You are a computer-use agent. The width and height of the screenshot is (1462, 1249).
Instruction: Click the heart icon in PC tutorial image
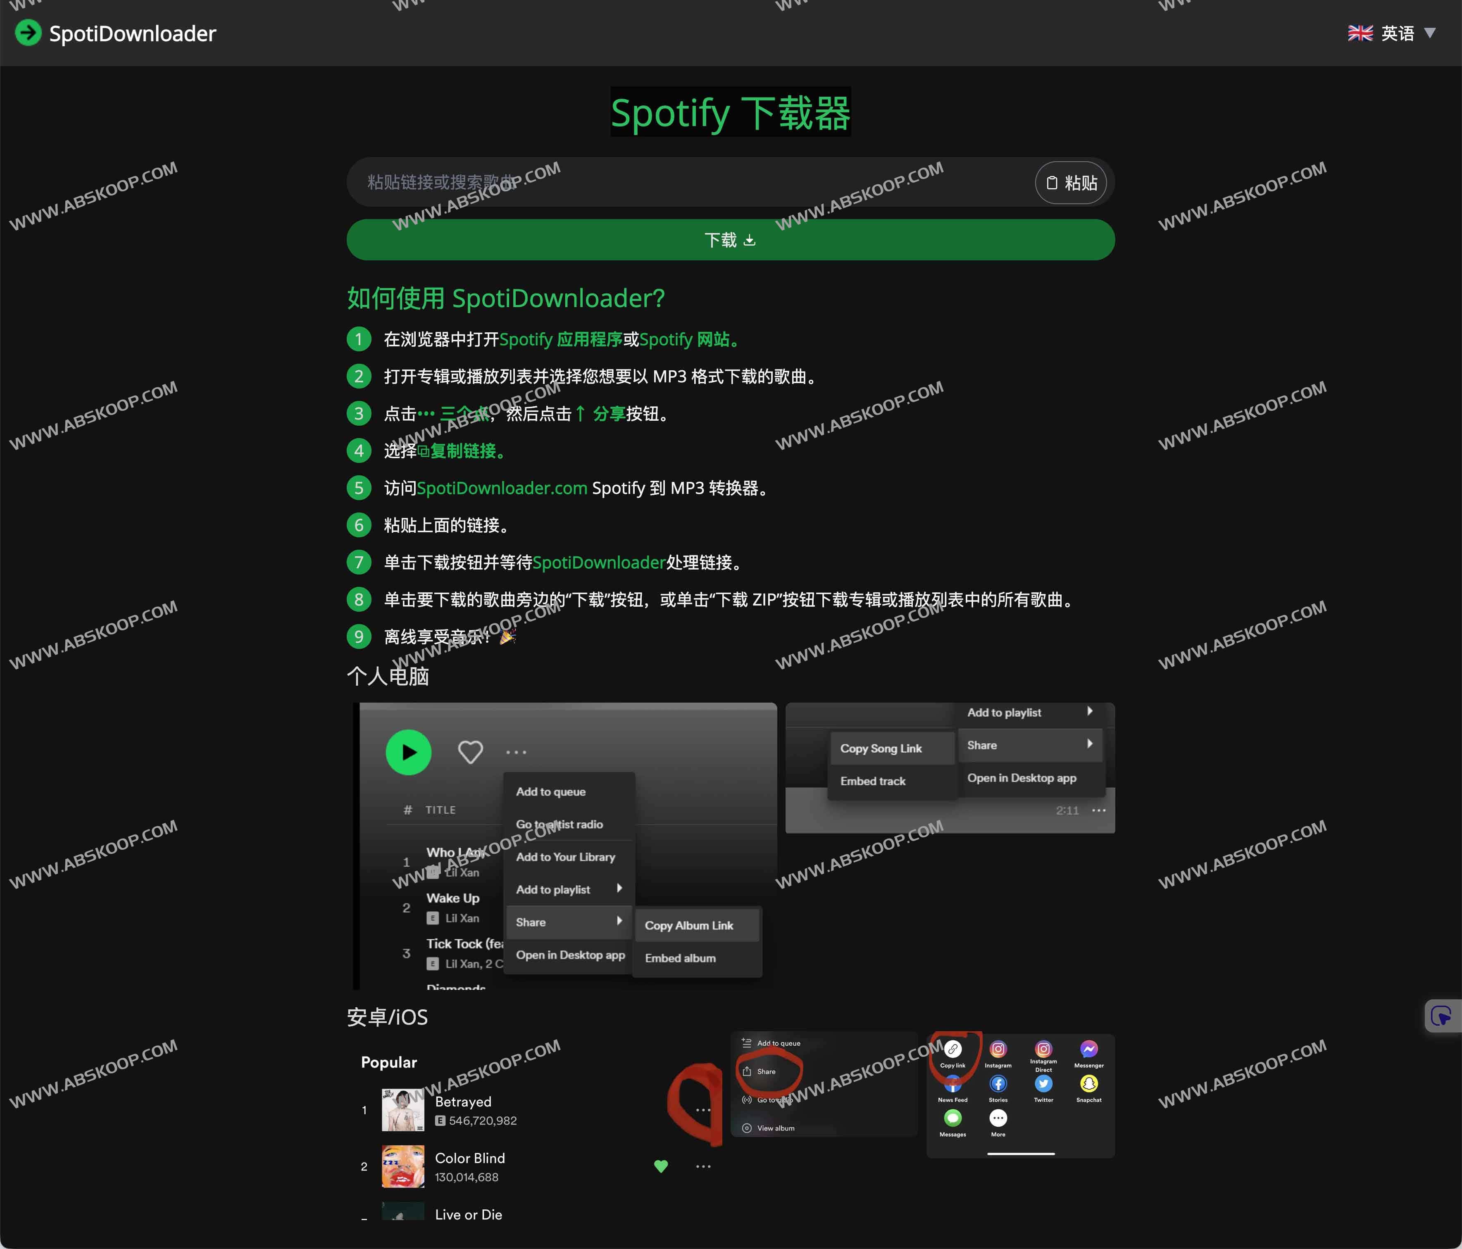pos(471,752)
